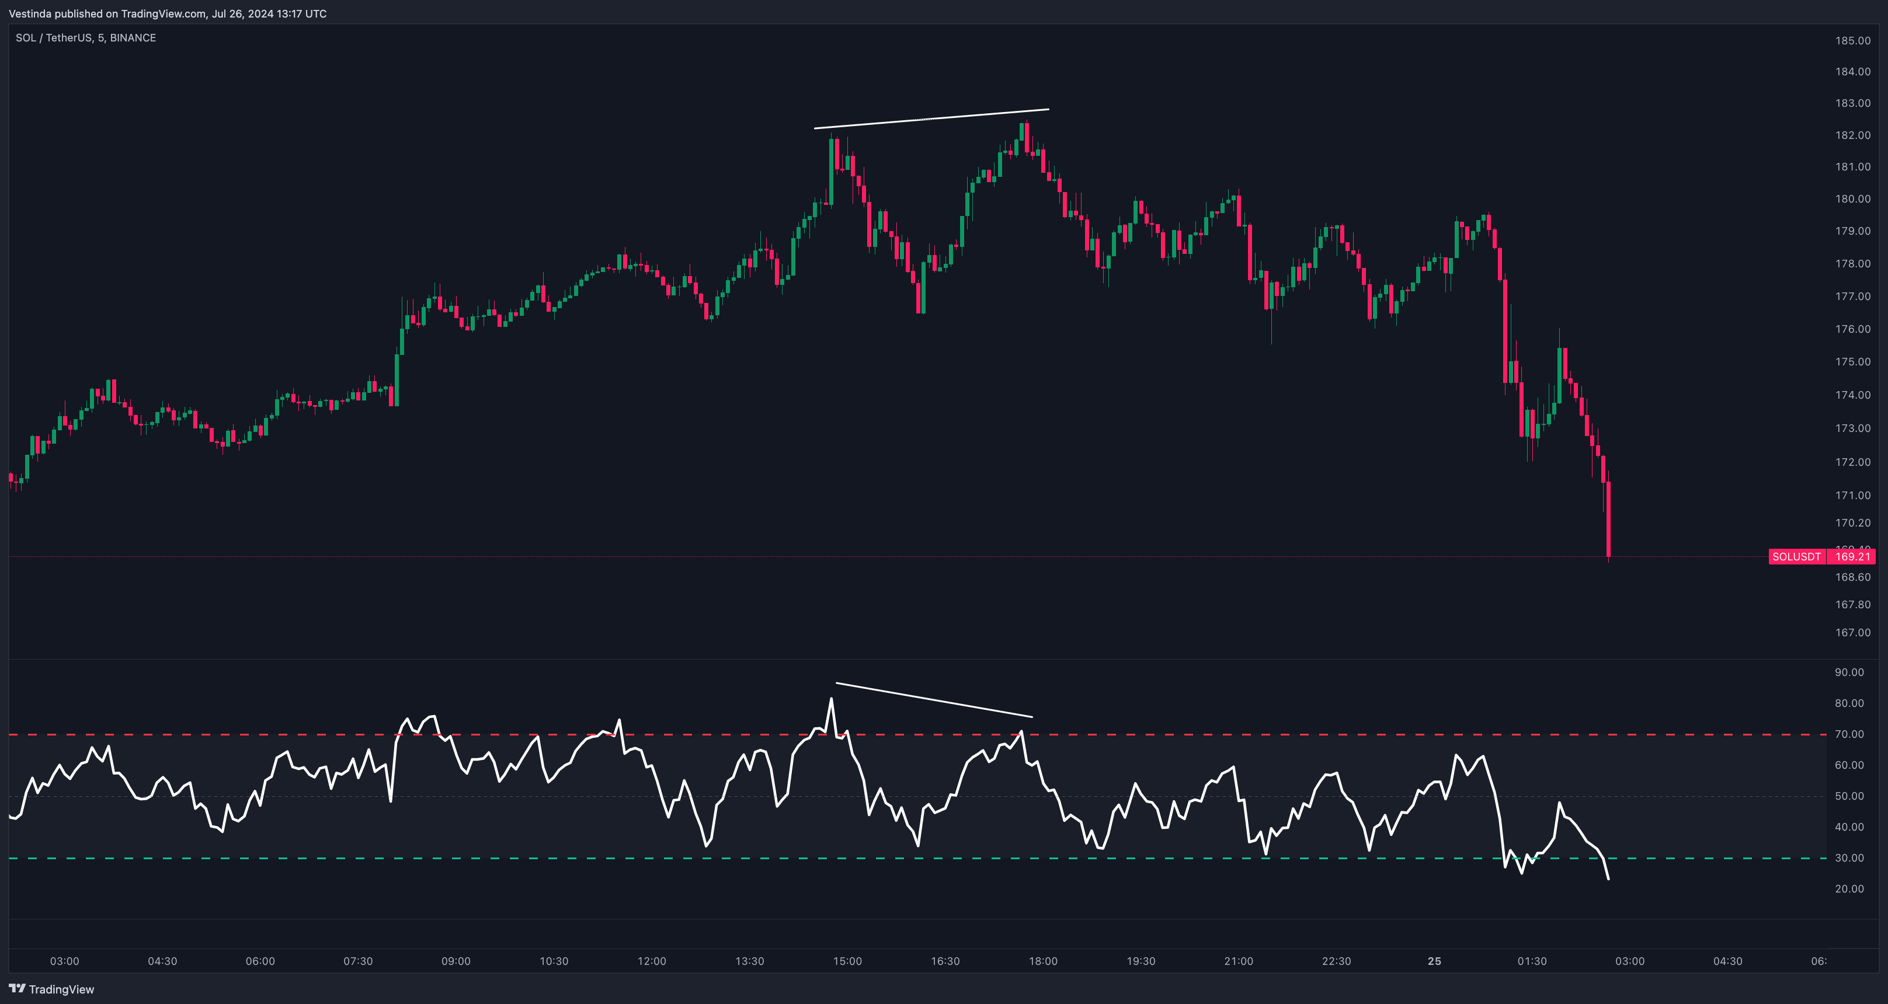Click the 06:00 time axis label
The image size is (1888, 1004).
point(260,961)
